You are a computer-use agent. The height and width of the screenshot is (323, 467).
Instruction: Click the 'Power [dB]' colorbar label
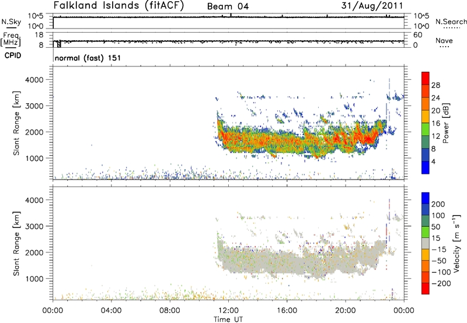(446, 123)
